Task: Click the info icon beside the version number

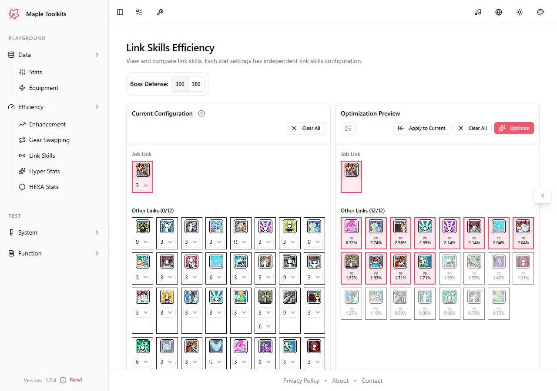Action: (x=63, y=380)
